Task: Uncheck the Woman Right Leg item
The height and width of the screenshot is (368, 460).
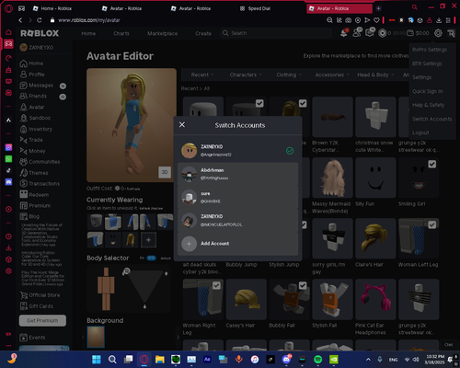Action: pos(216,285)
